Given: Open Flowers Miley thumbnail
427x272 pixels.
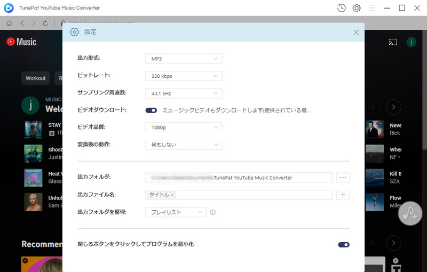Looking at the screenshot, I should (x=375, y=202).
